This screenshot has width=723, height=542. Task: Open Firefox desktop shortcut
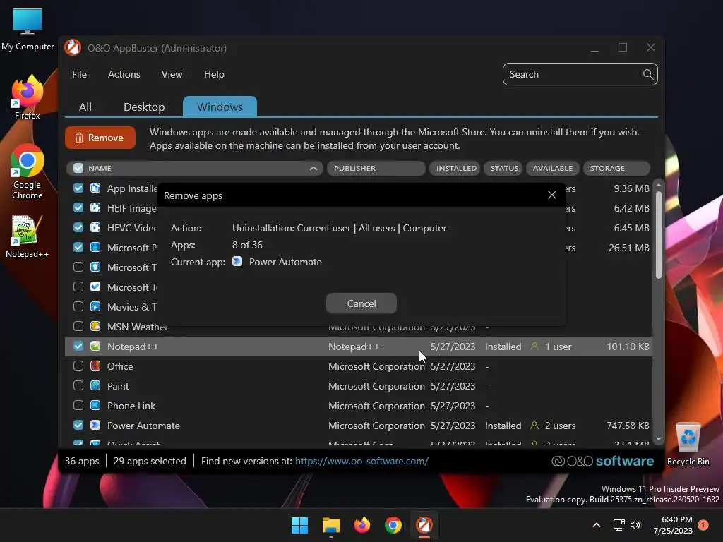pos(28,97)
